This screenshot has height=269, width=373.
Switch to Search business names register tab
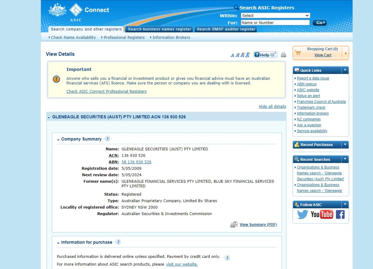point(159,29)
